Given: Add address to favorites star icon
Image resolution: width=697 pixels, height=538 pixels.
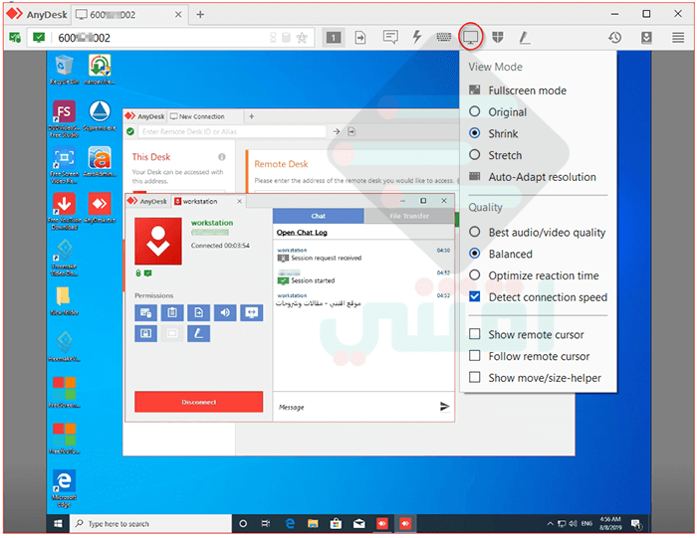Looking at the screenshot, I should (x=302, y=38).
